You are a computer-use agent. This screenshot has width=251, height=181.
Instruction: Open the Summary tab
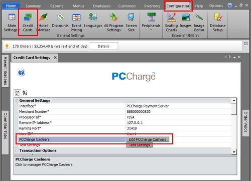pyautogui.click(x=33, y=6)
